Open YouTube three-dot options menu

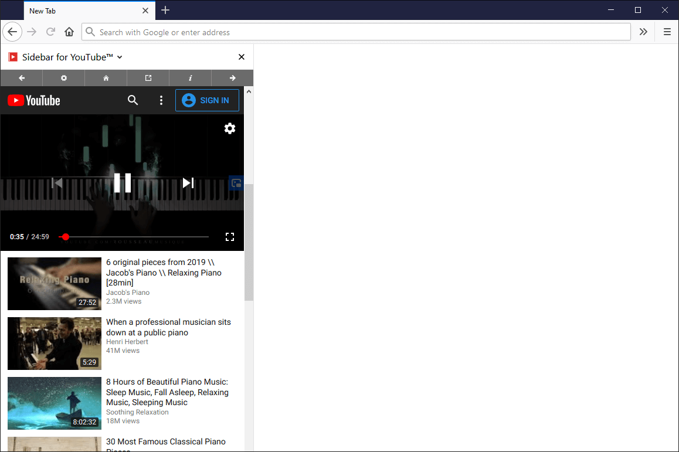161,100
